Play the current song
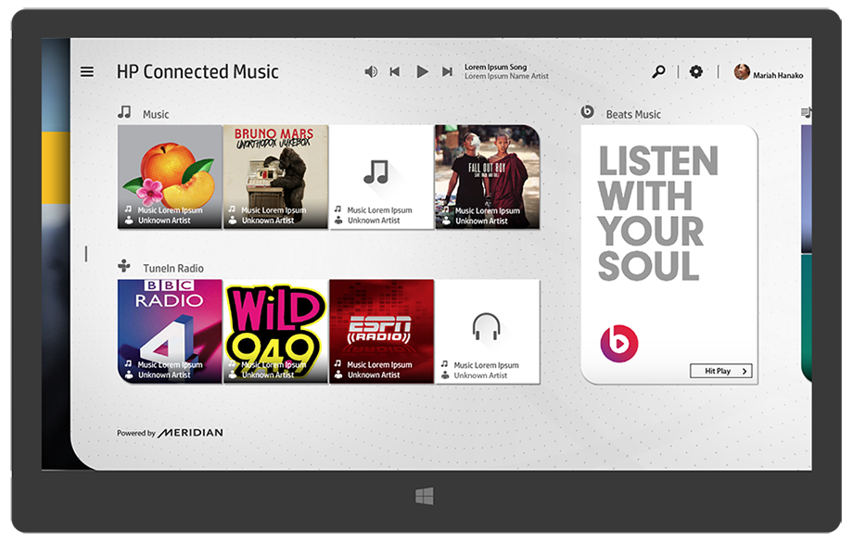 (422, 71)
